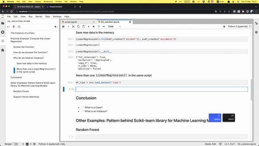Open the cell type Code dropdown
Screen dimensions: 259x146
tap(114, 26)
